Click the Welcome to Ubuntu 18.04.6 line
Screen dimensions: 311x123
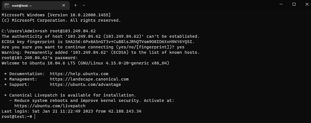point(85,63)
